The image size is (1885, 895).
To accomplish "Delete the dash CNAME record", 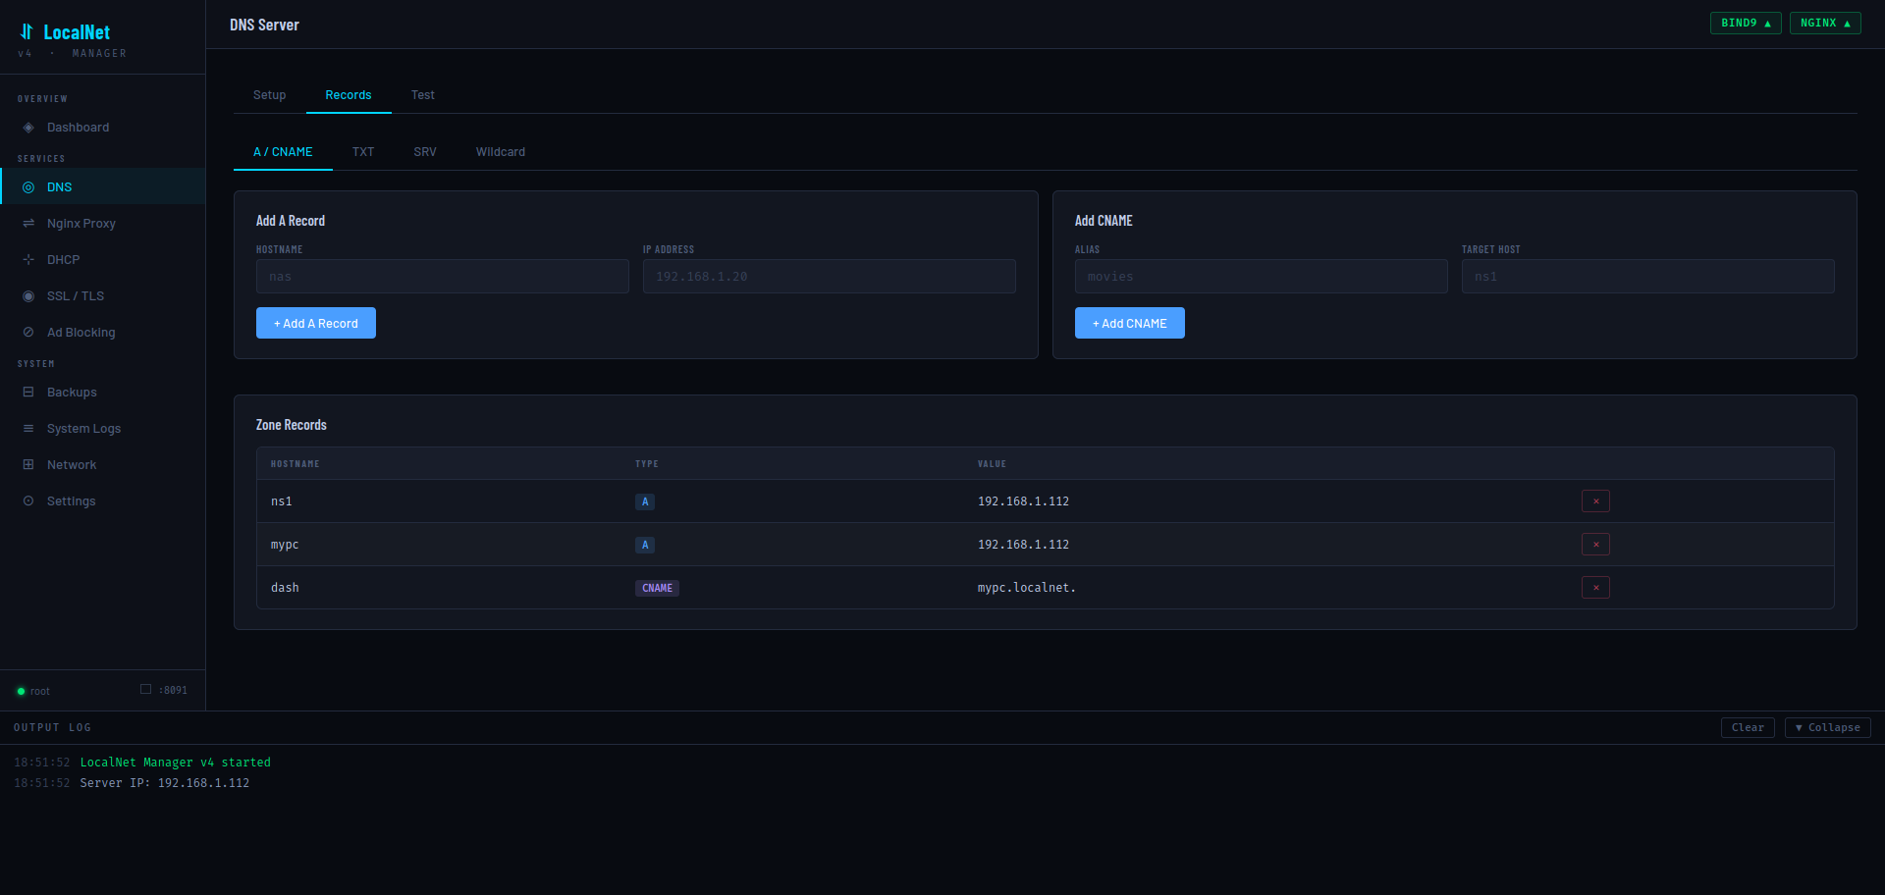I will pyautogui.click(x=1595, y=588).
